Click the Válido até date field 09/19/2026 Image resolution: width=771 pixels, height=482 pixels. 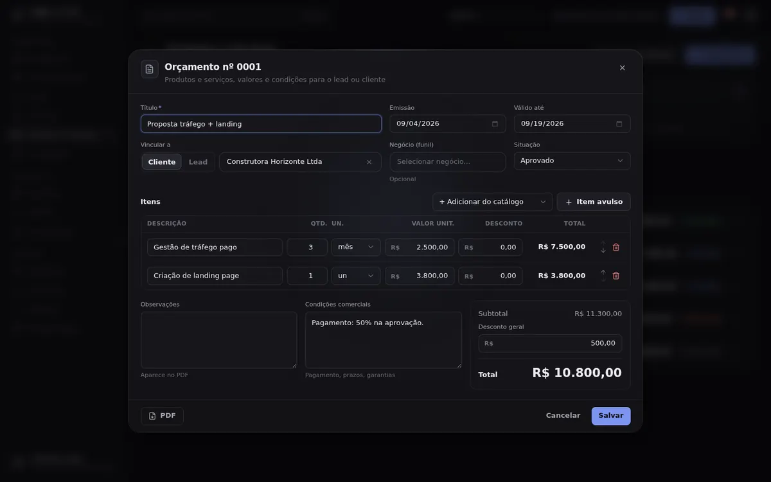coord(572,124)
